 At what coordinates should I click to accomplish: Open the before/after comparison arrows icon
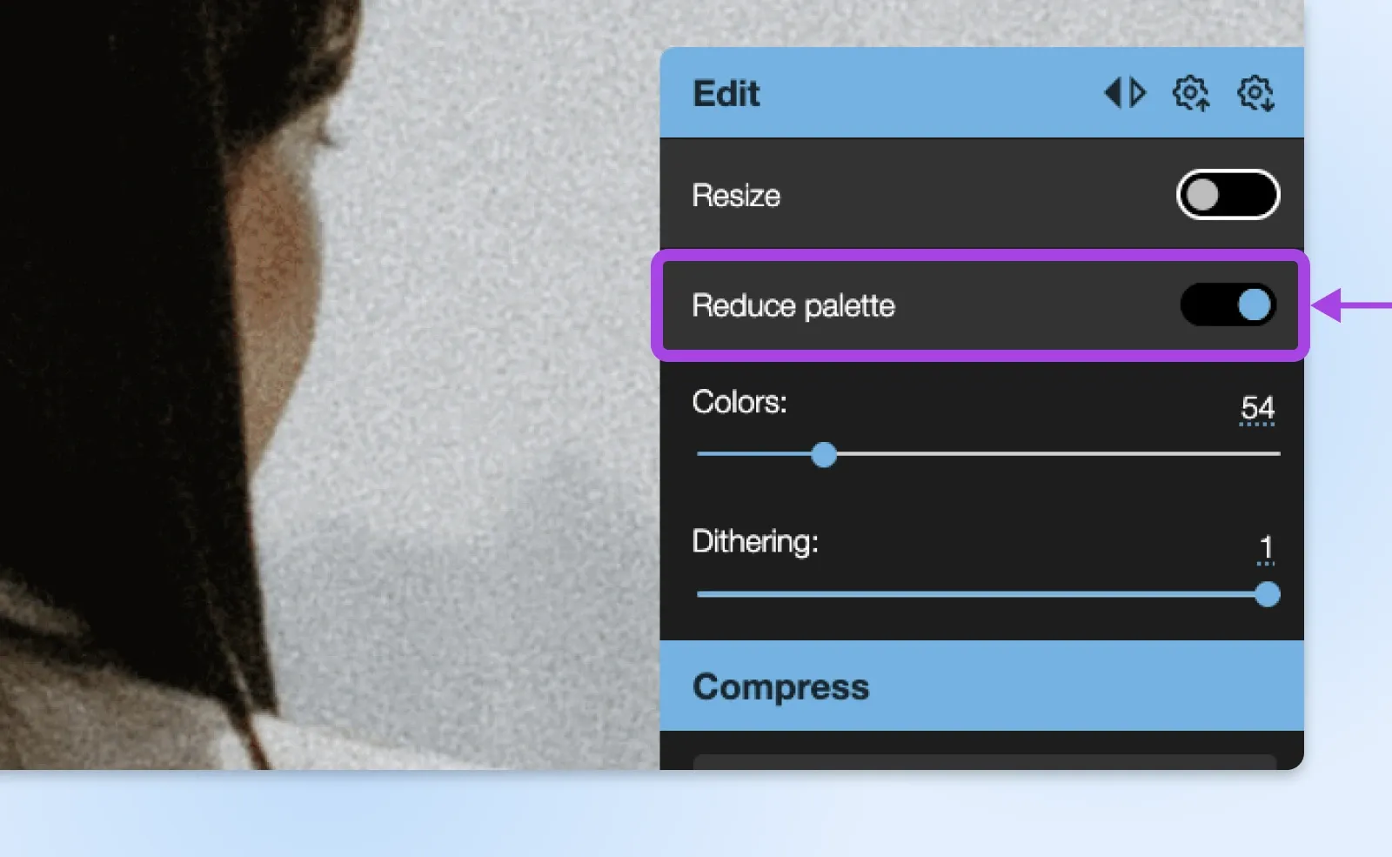1125,93
